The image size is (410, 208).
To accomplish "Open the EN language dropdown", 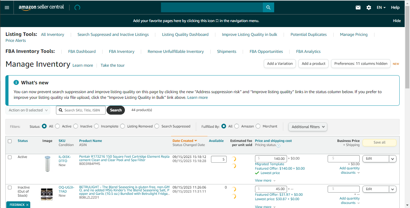I will click(x=381, y=8).
